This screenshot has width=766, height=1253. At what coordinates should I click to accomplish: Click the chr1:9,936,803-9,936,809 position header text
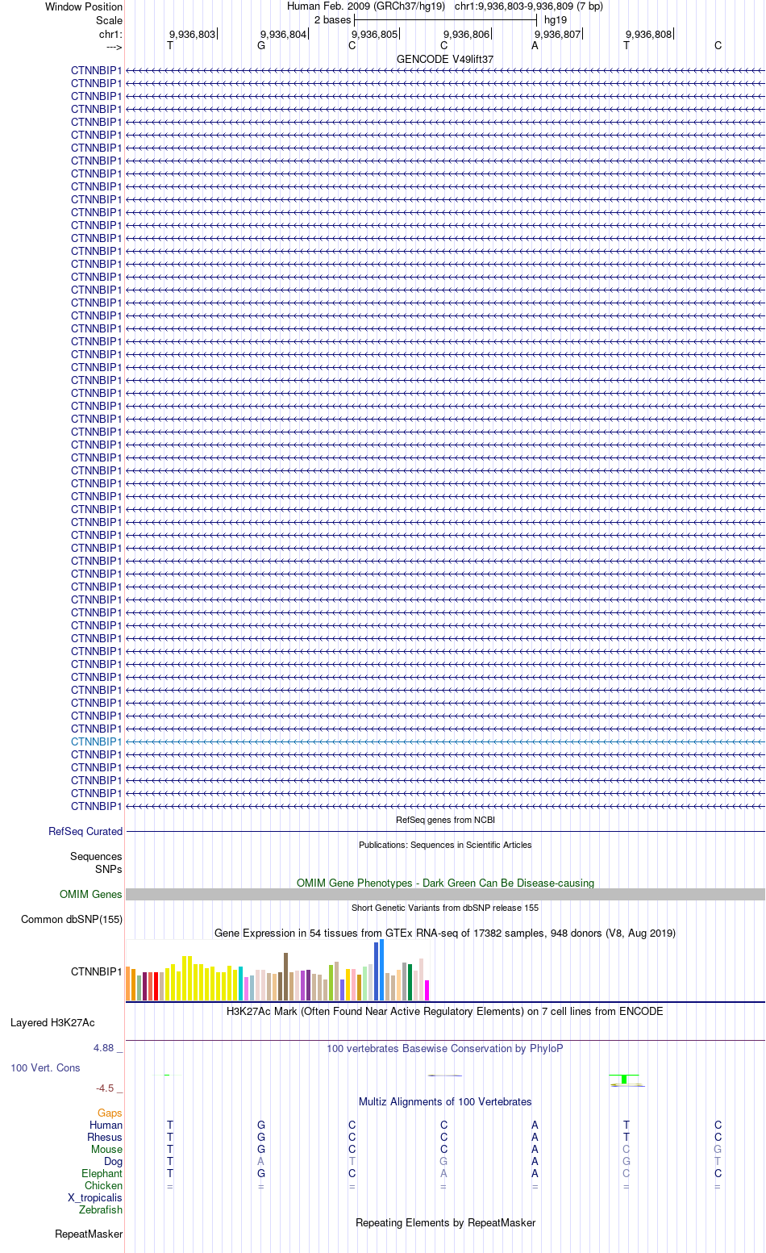[528, 6]
